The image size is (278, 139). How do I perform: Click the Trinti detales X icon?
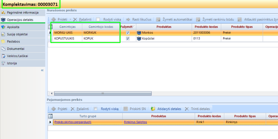(x=187, y=109)
